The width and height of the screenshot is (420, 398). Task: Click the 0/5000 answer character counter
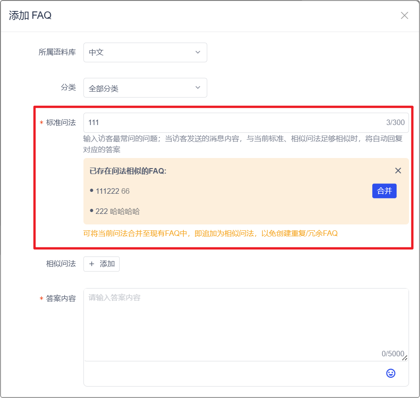[392, 354]
